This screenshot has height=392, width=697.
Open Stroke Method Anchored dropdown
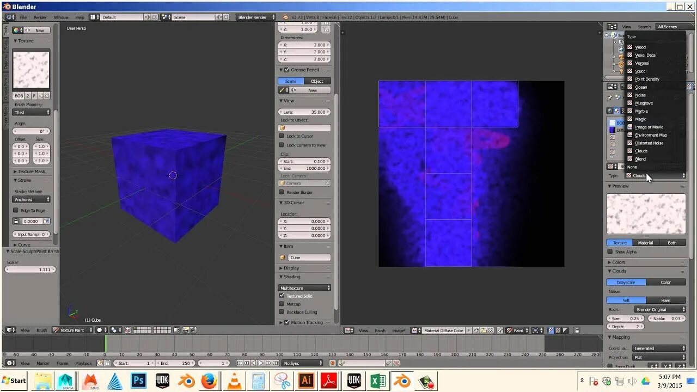pyautogui.click(x=32, y=199)
